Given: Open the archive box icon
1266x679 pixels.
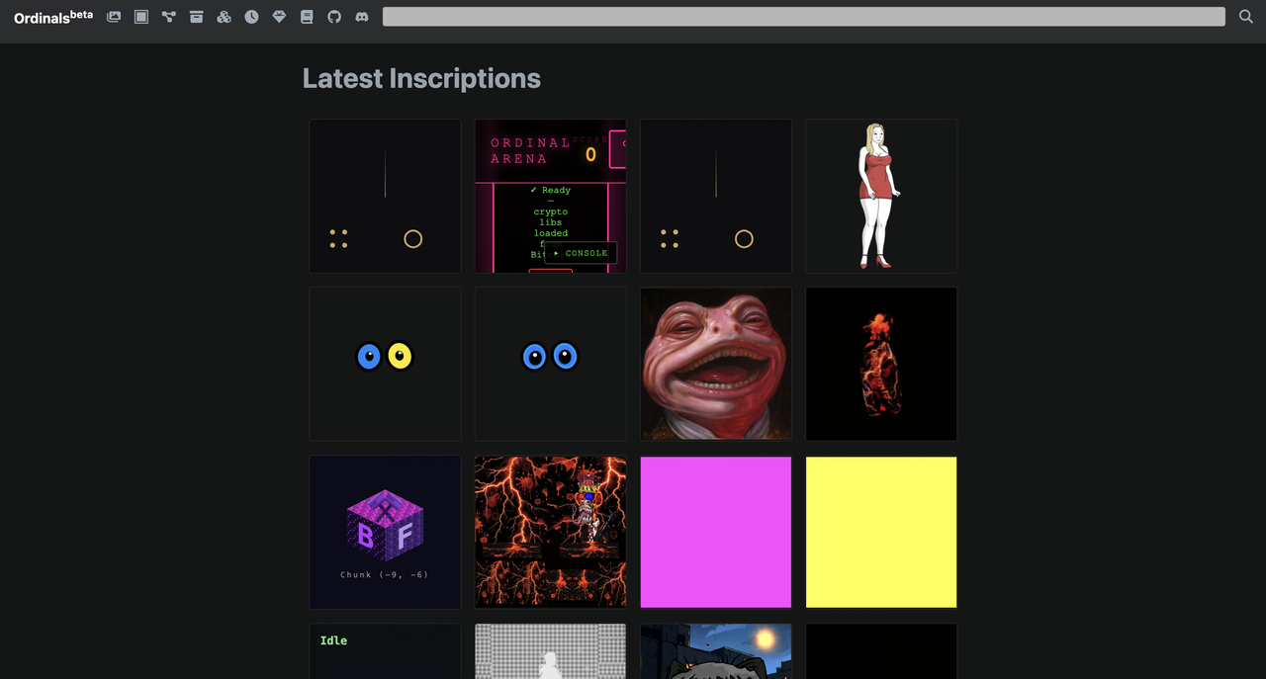Looking at the screenshot, I should (197, 17).
